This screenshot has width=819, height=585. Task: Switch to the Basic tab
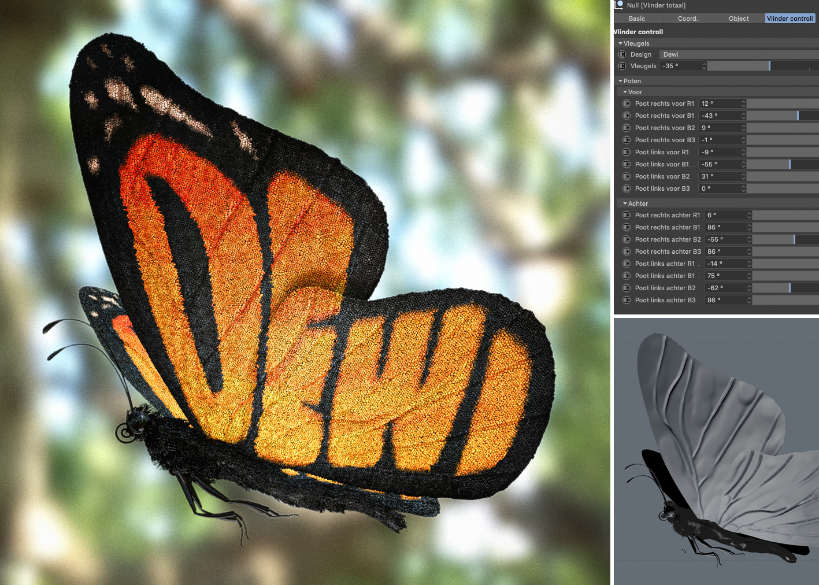point(636,18)
